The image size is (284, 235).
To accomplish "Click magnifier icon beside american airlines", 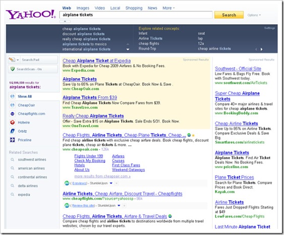I will coord(12,168).
